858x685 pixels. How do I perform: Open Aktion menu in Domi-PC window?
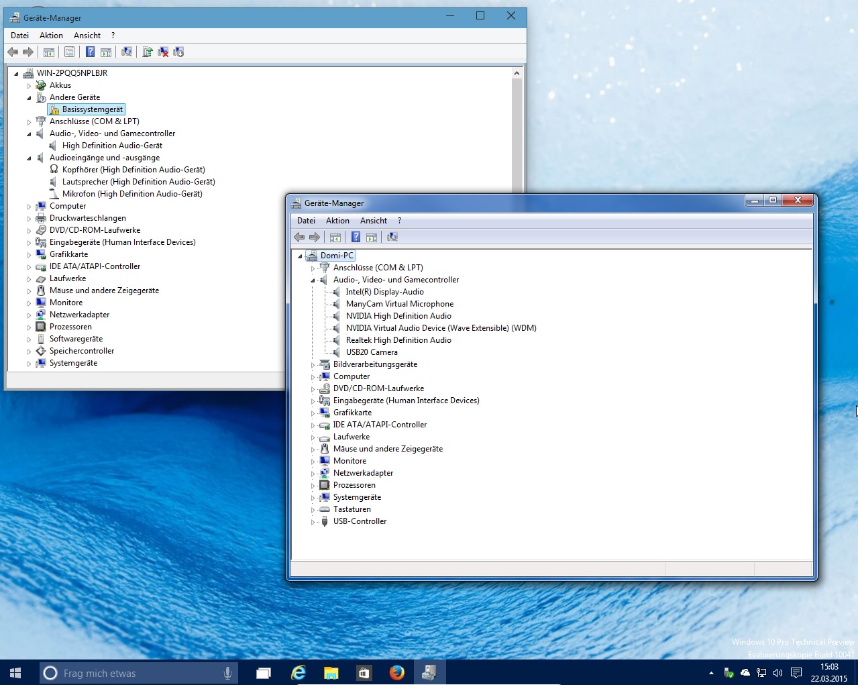click(337, 221)
